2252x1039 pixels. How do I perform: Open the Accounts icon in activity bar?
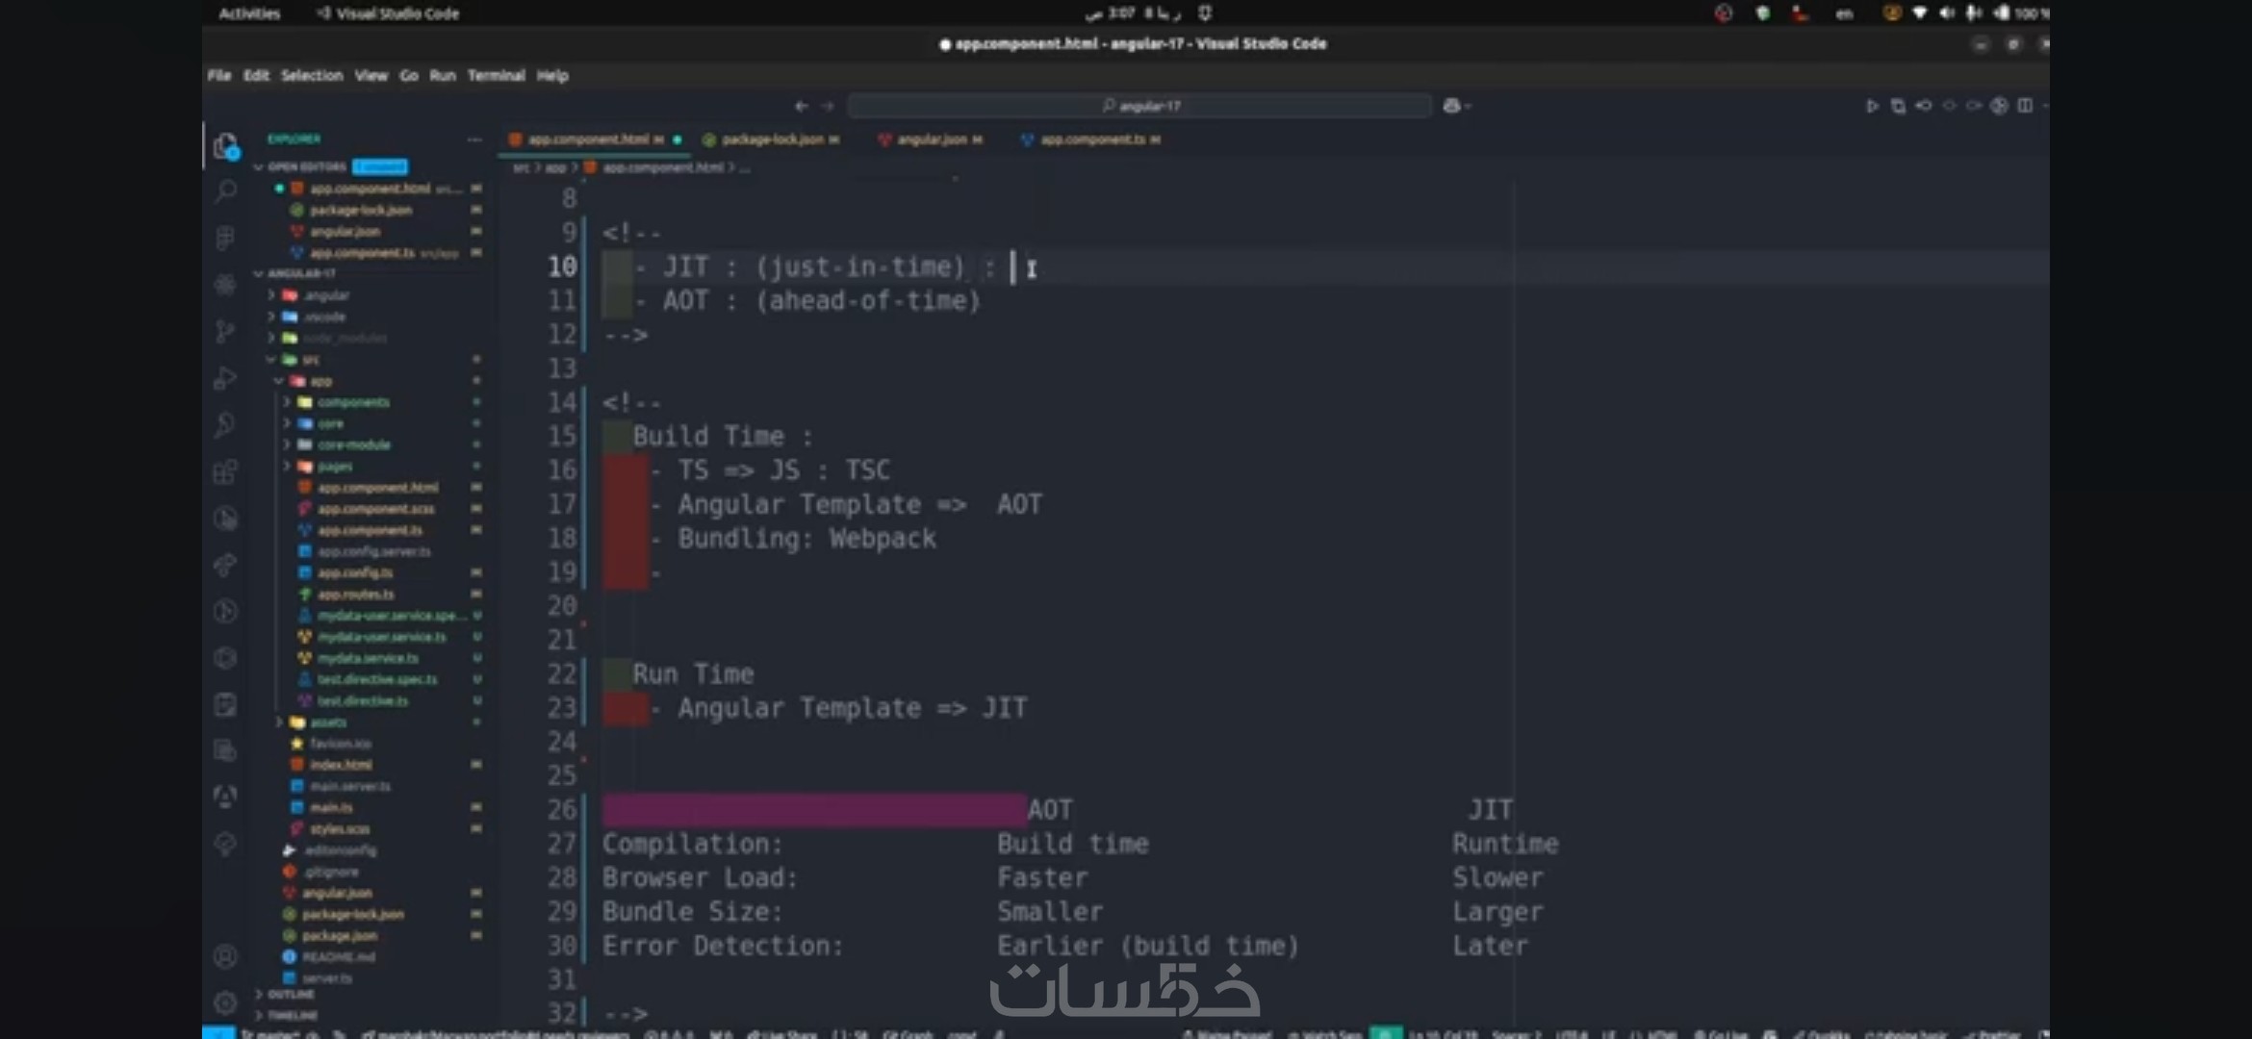225,956
